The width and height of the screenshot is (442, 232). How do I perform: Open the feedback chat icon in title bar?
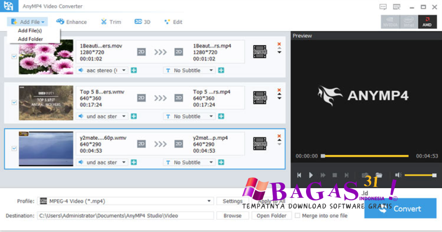pyautogui.click(x=383, y=7)
